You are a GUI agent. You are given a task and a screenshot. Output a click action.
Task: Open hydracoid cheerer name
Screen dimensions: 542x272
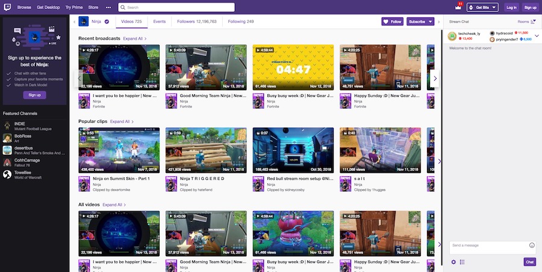[x=503, y=33]
